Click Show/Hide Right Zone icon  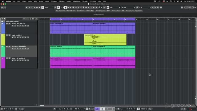(x=193, y=7)
